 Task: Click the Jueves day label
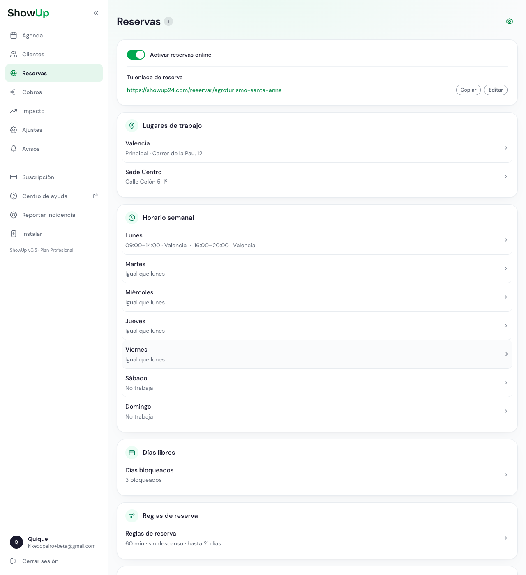(135, 321)
